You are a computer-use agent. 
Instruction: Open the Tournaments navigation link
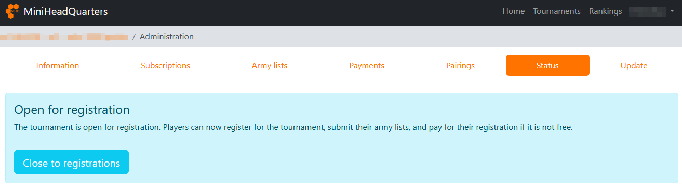coord(557,11)
